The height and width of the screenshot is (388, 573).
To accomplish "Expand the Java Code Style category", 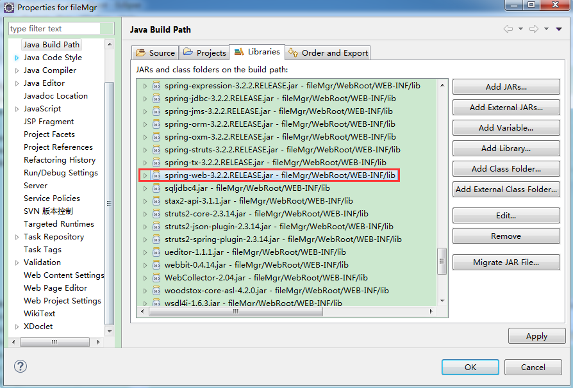I will [x=17, y=58].
